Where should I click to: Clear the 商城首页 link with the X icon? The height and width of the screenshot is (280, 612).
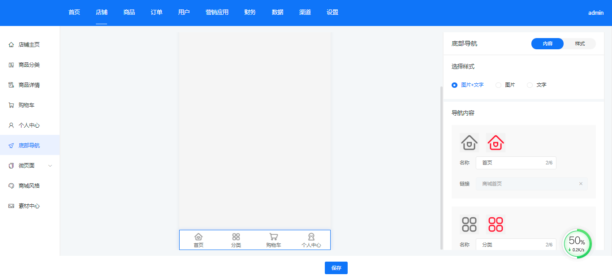[581, 184]
